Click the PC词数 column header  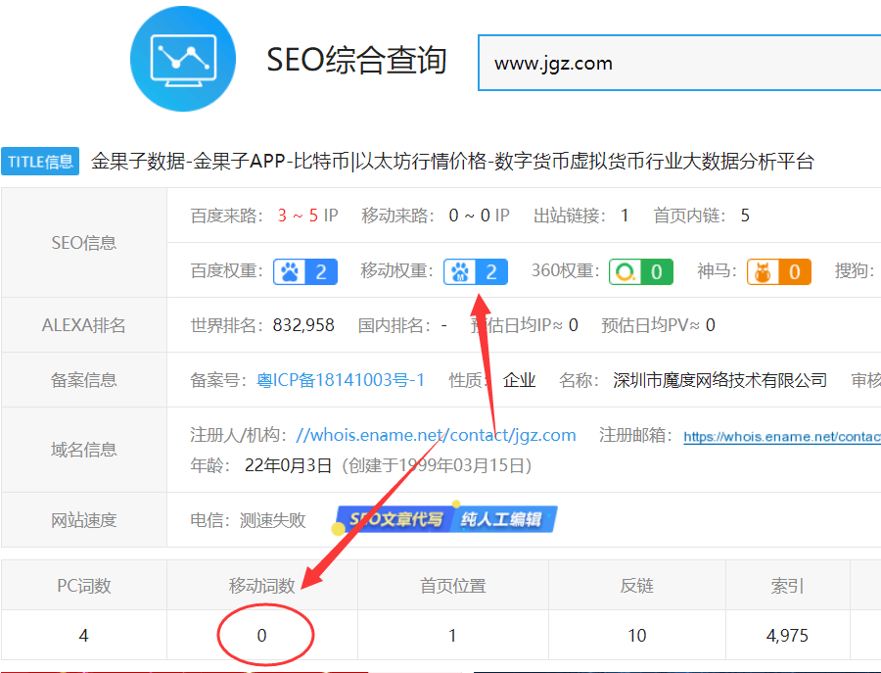click(x=84, y=586)
